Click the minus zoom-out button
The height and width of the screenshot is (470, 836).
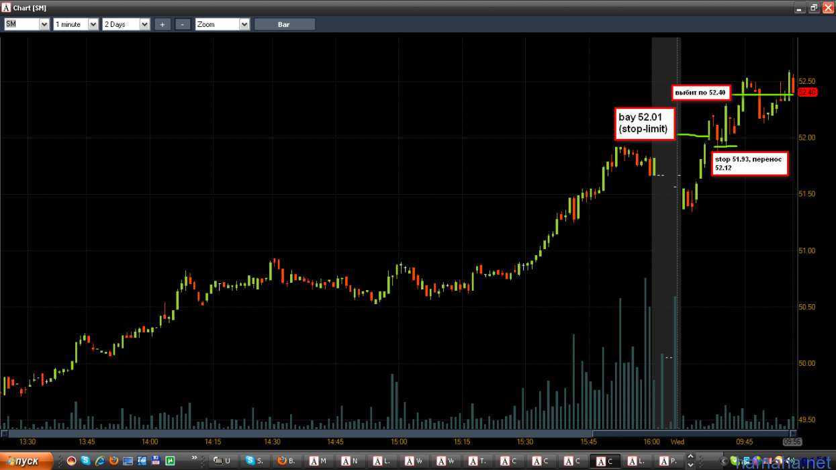183,24
